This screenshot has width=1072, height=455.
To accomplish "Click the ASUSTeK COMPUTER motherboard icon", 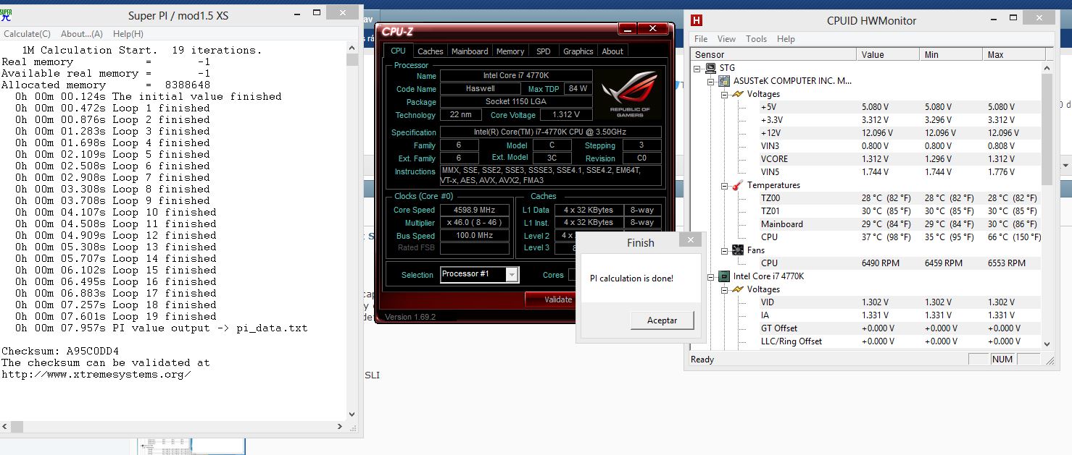I will 723,80.
